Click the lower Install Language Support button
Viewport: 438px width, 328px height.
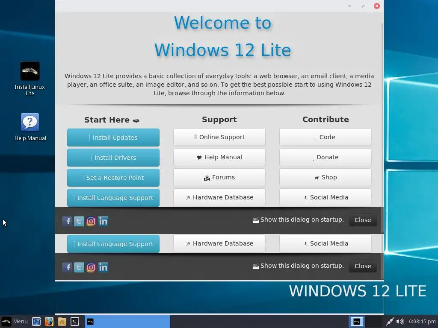coord(113,244)
